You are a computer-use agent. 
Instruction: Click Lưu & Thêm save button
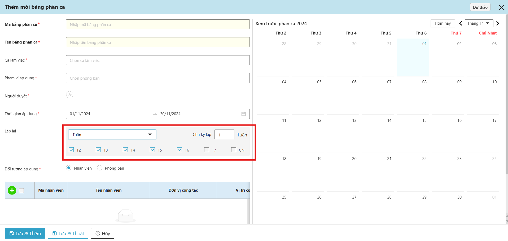click(25, 233)
